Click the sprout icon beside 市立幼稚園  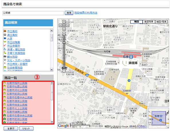[5, 42]
